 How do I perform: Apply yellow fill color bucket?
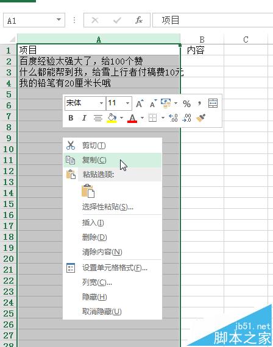point(112,118)
